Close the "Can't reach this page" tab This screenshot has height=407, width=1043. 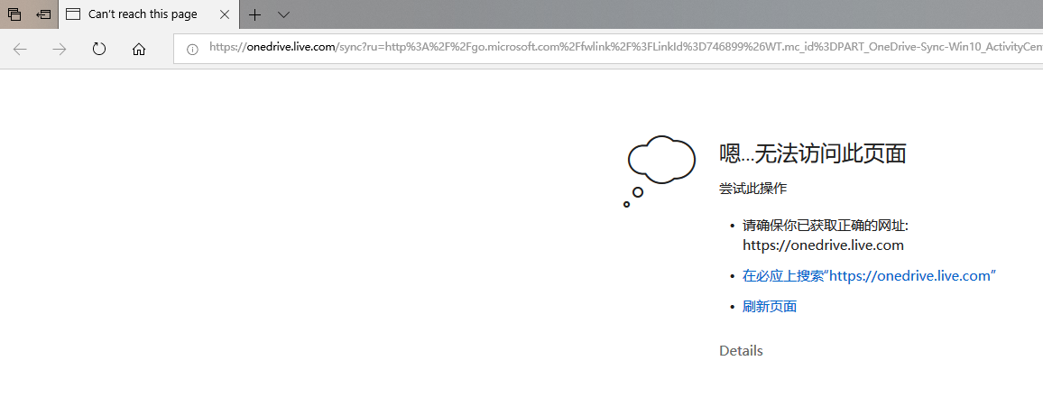click(225, 14)
